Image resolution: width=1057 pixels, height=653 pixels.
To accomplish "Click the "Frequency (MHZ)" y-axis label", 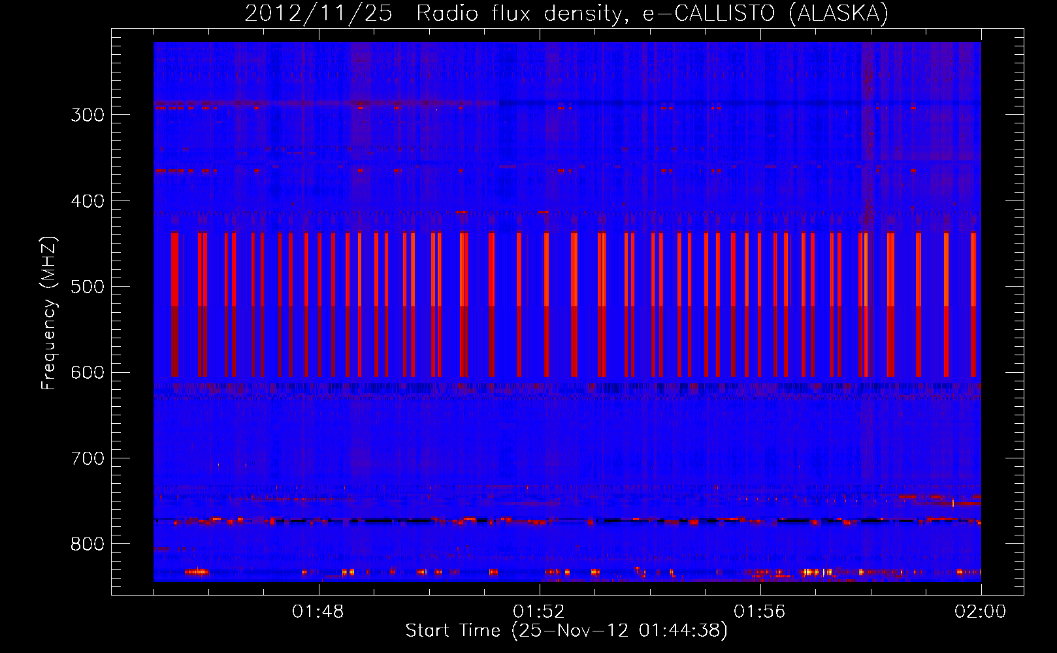I will coord(49,313).
